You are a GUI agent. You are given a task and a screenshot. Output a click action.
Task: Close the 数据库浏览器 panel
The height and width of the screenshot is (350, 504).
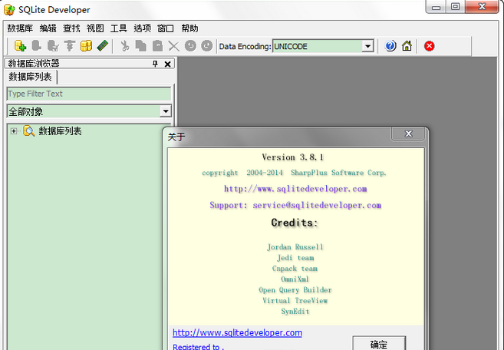pyautogui.click(x=167, y=64)
